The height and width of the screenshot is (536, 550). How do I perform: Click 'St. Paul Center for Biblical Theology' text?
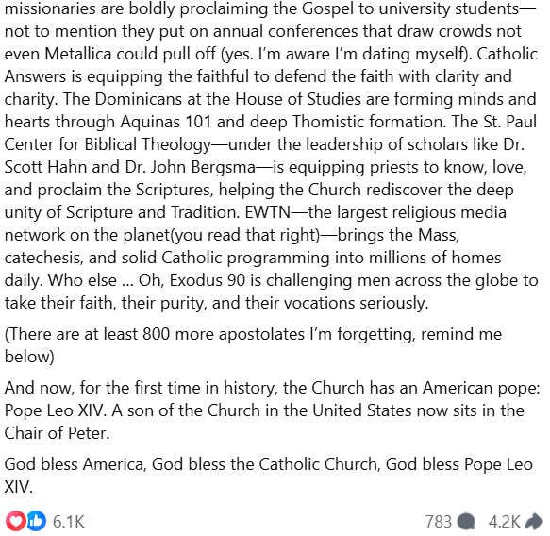(270, 133)
